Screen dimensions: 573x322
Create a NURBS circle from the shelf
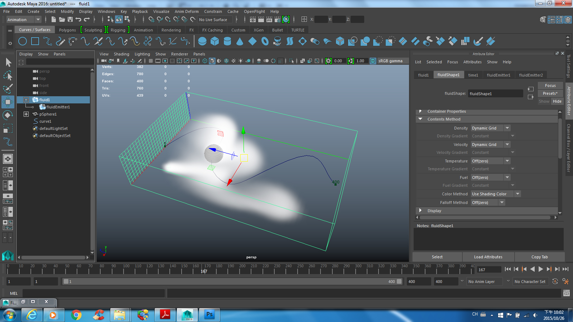pyautogui.click(x=22, y=41)
